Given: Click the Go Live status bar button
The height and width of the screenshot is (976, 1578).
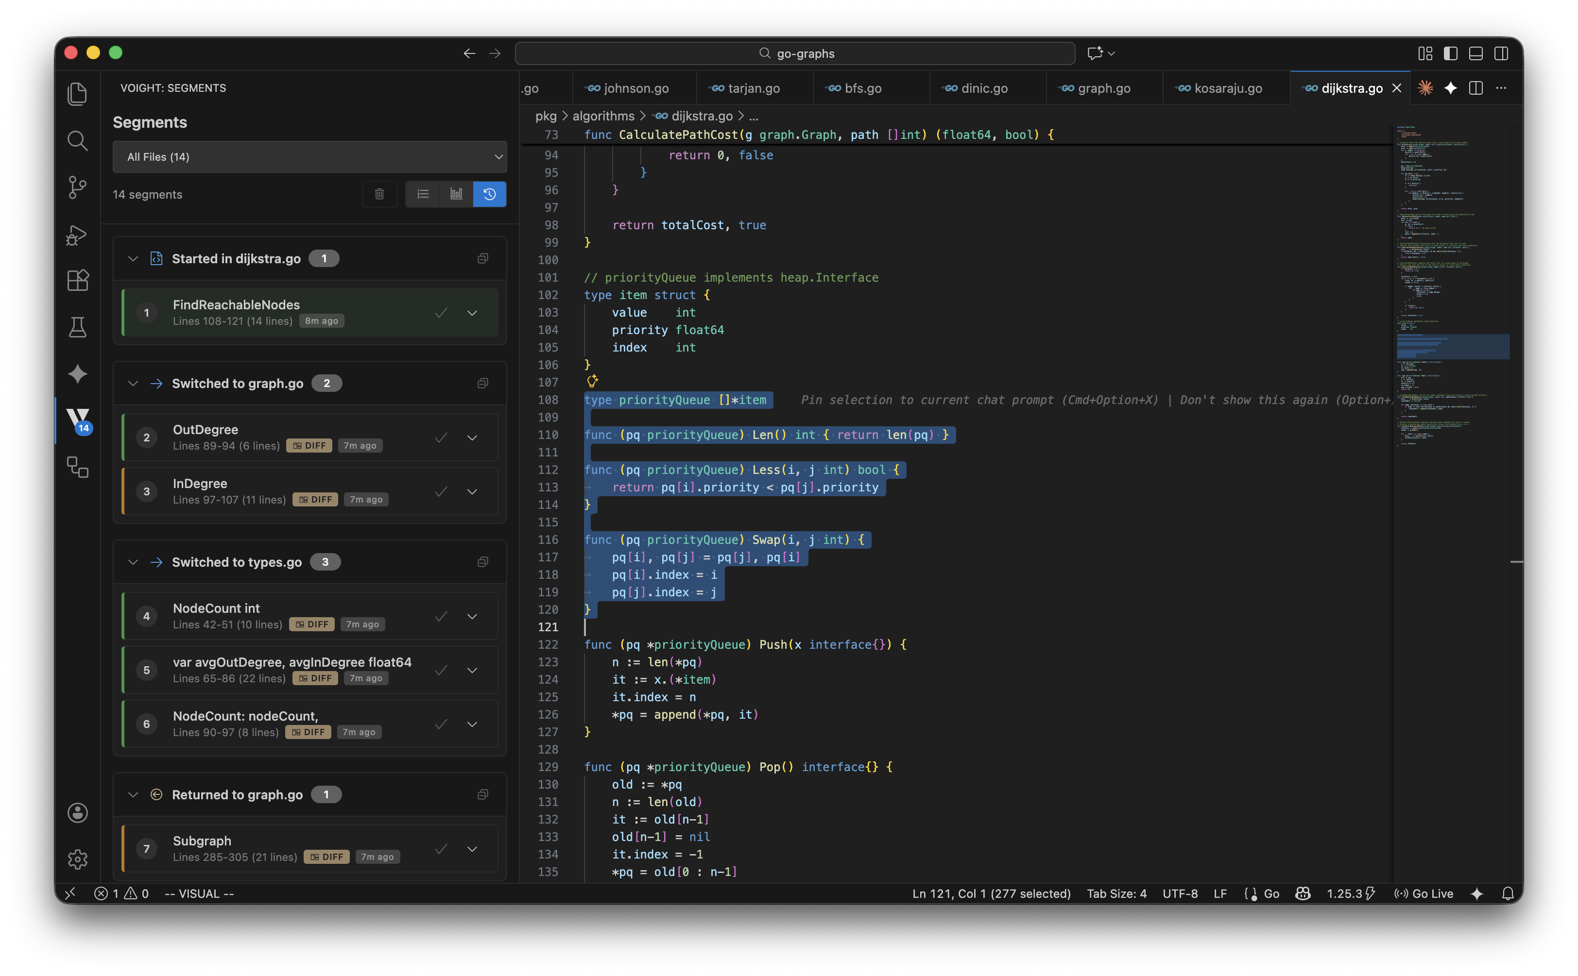Looking at the screenshot, I should [1424, 893].
